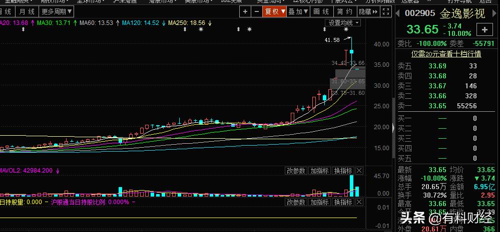Click the star event marker above price peak
This screenshot has width=500, height=232.
pyautogui.click(x=346, y=30)
